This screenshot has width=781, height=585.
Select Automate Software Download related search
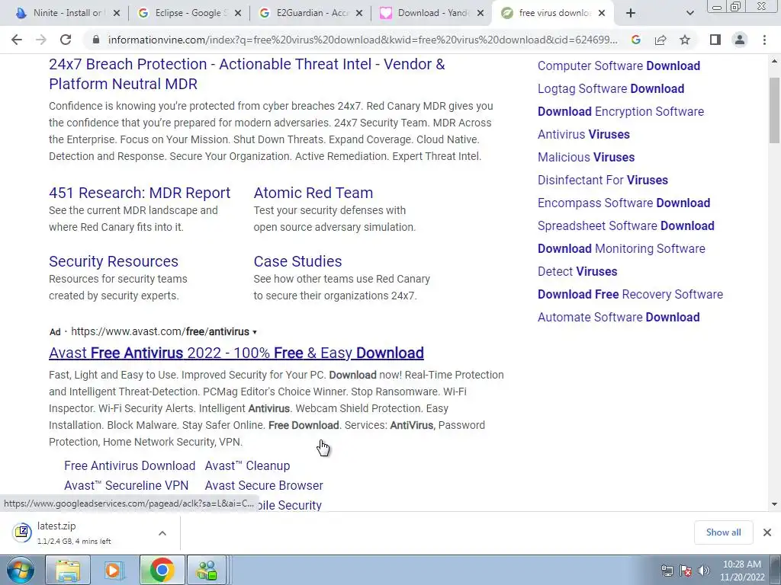[x=619, y=318]
